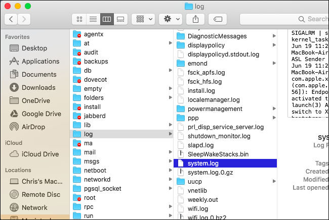The width and height of the screenshot is (329, 220).
Task: Switch to list view in toolbar
Action: pos(93,19)
